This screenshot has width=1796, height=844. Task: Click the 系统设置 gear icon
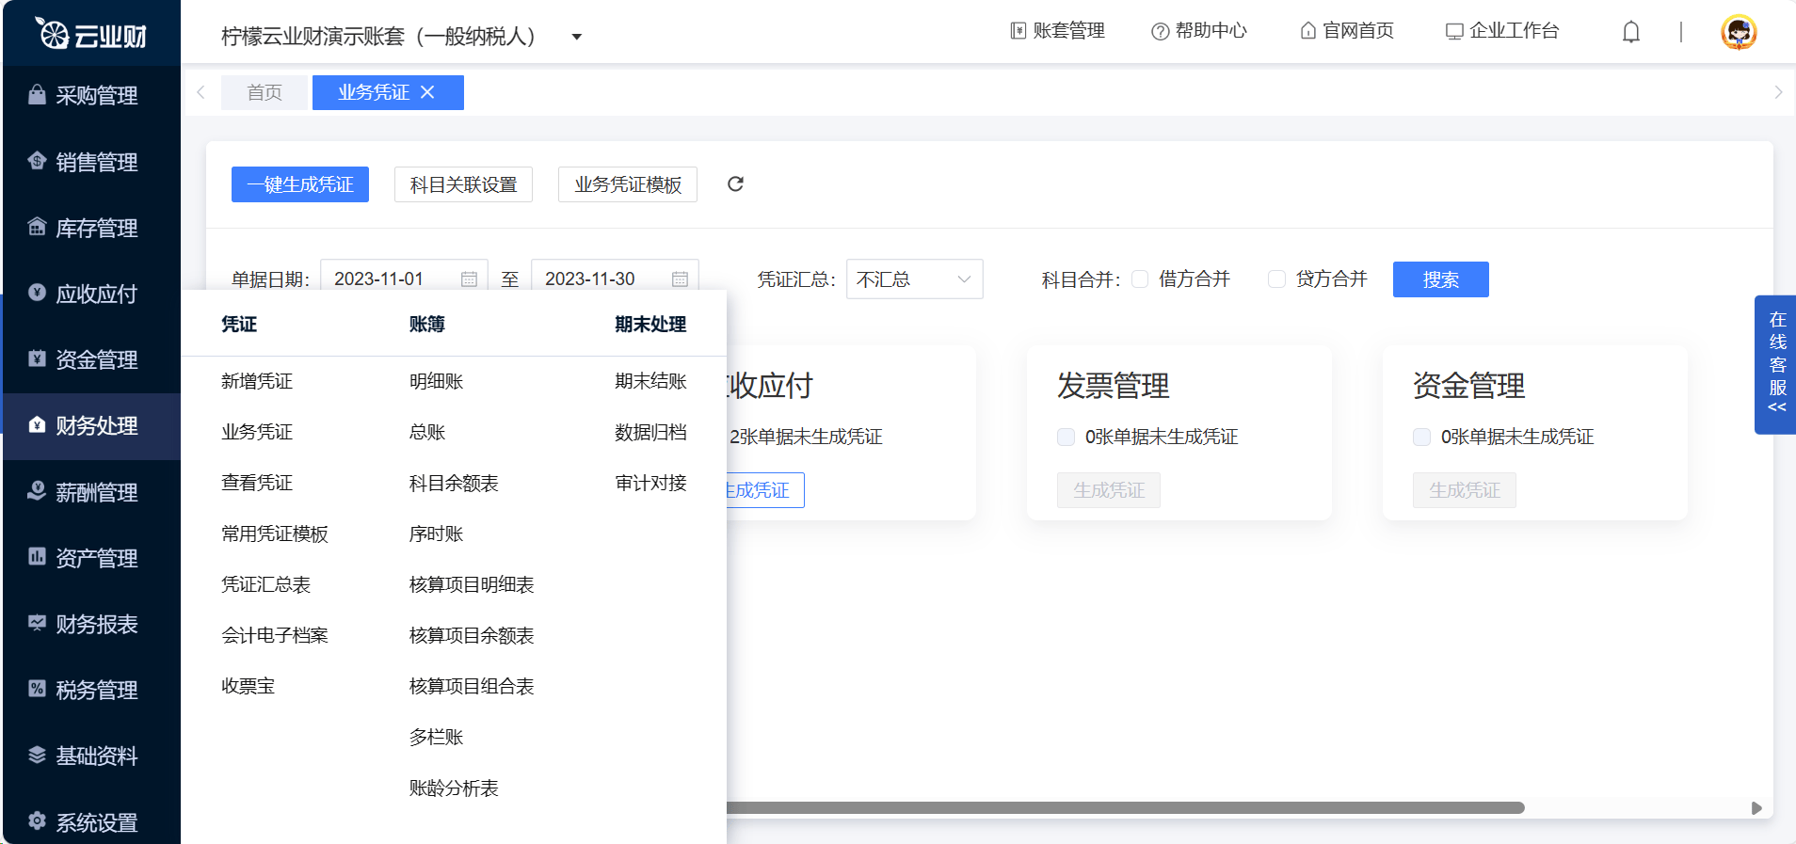coord(37,821)
